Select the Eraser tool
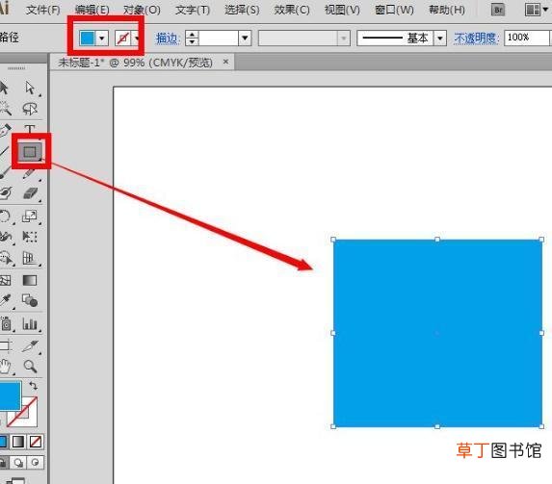 click(x=30, y=193)
